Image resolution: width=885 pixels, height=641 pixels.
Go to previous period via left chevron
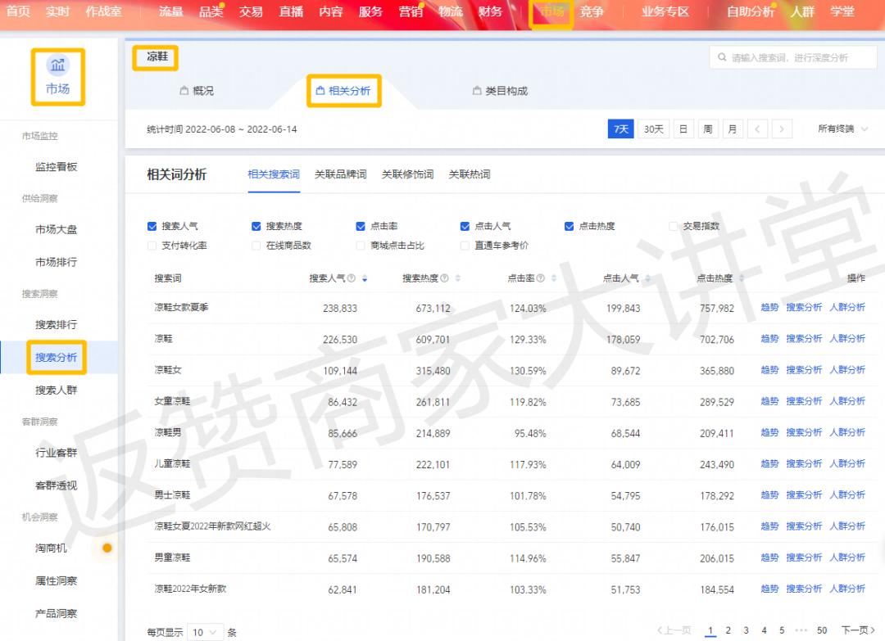[758, 129]
